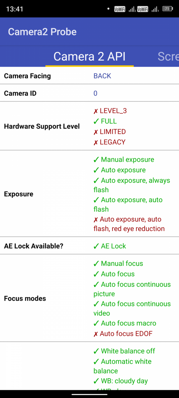The height and width of the screenshot is (398, 179).
Task: Tap the checkmark beside Manual exposure
Action: (x=96, y=160)
